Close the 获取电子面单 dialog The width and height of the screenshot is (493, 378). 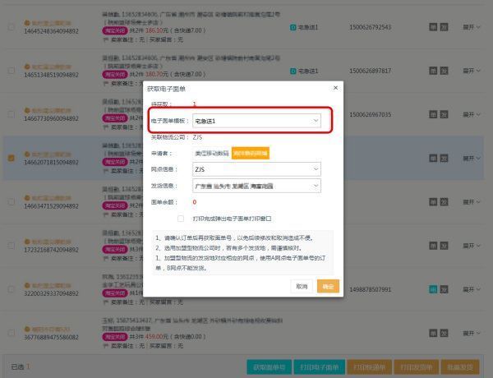335,87
